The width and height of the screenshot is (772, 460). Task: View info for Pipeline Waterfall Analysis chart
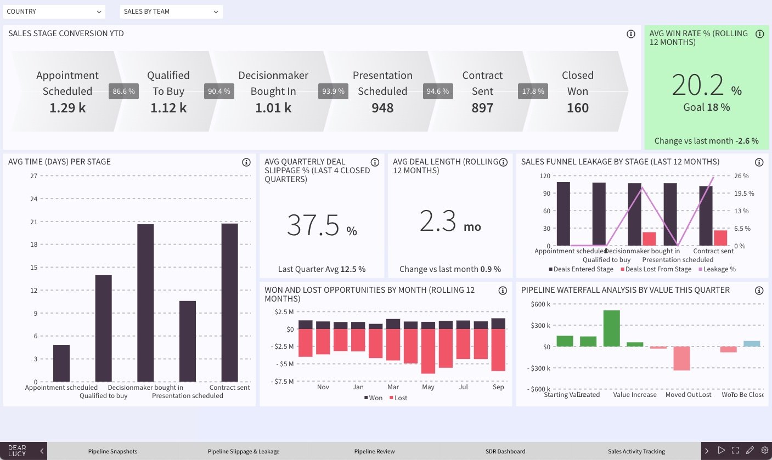[759, 291]
